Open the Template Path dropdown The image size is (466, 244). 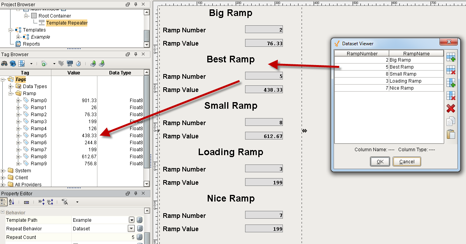coord(131,220)
